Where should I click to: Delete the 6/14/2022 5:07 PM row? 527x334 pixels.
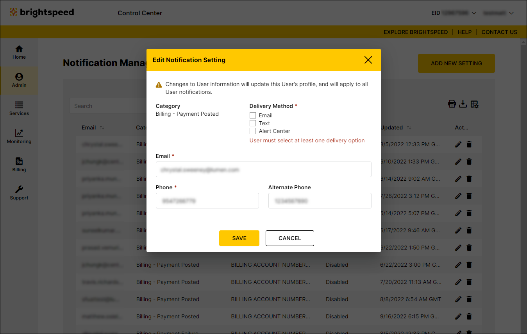469,213
